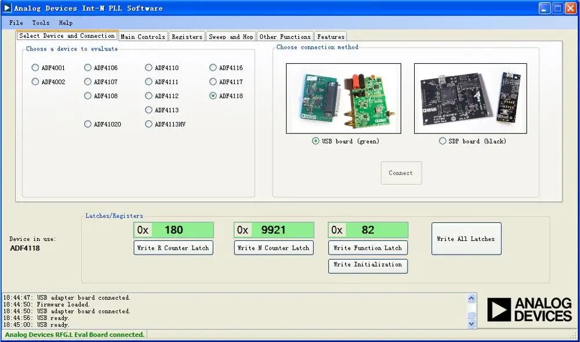Viewport: 580px width, 342px height.
Task: Switch to the Main Controls tab
Action: 143,37
